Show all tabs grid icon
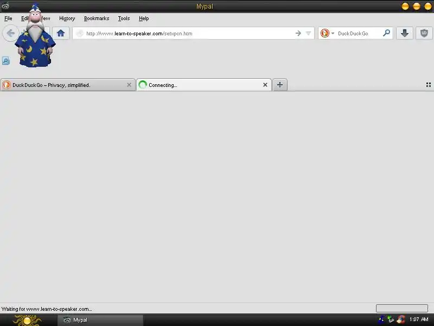 click(x=429, y=85)
